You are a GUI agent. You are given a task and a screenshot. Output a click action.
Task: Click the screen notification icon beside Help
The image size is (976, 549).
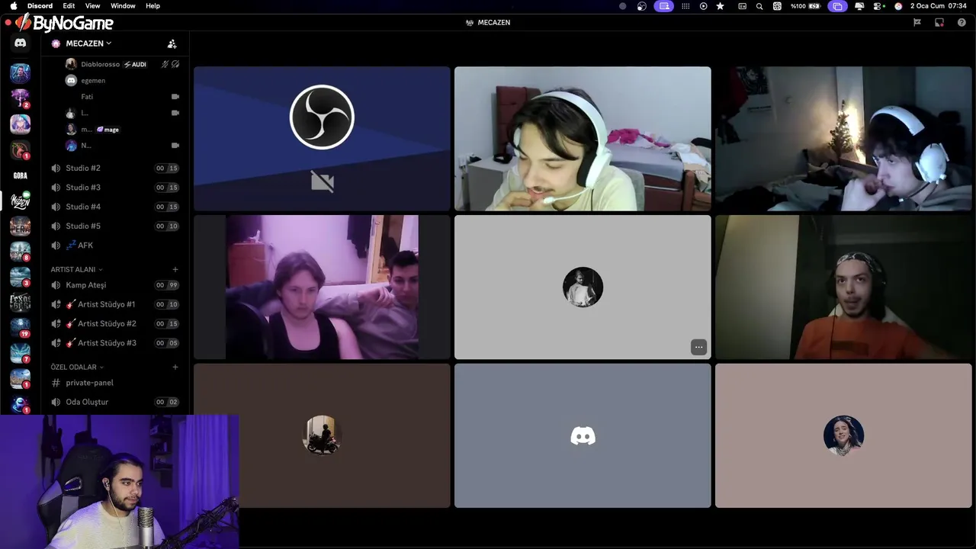[x=939, y=22]
